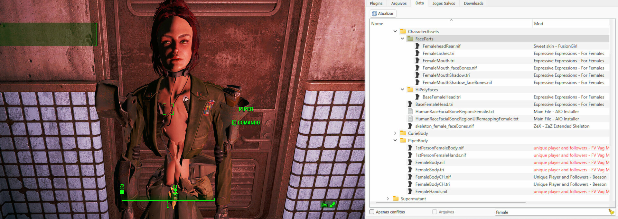Click the FemaleMouth_faceBones.nif file icon

point(417,68)
